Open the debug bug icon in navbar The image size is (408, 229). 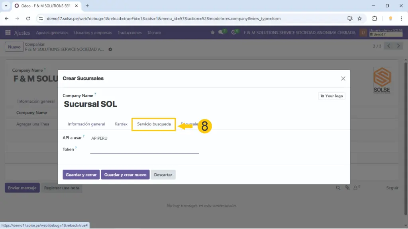tap(213, 33)
